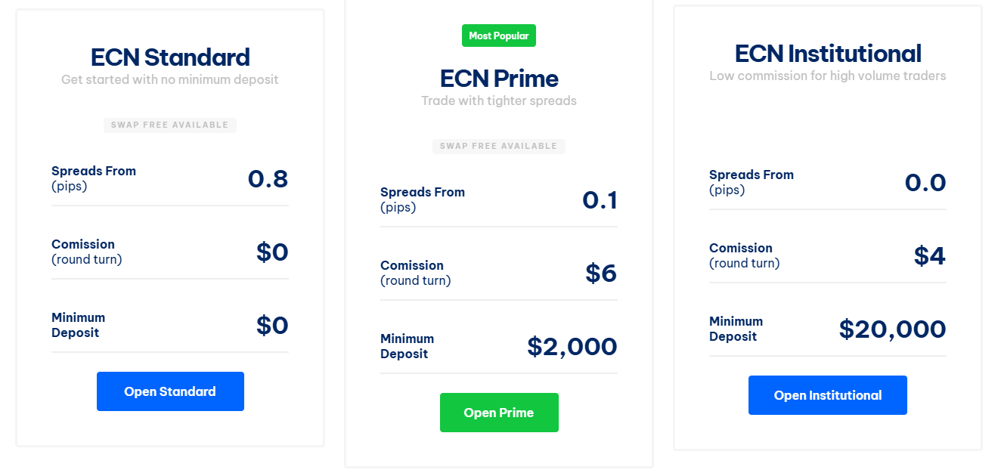Click 'Low commission for high volume traders' text
The image size is (998, 470).
point(828,76)
